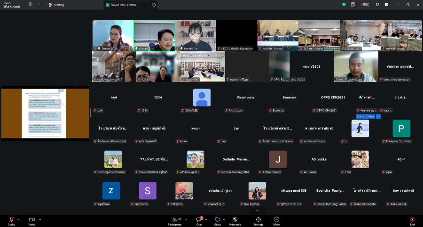Click the meeting info icon
423x227 pixels.
31,4
